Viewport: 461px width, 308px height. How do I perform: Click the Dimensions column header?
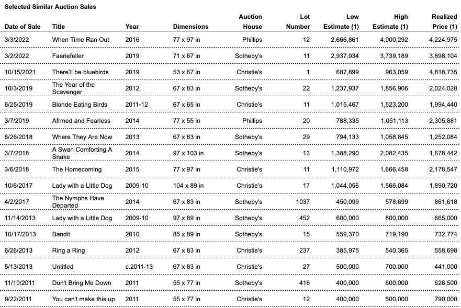[x=190, y=27]
